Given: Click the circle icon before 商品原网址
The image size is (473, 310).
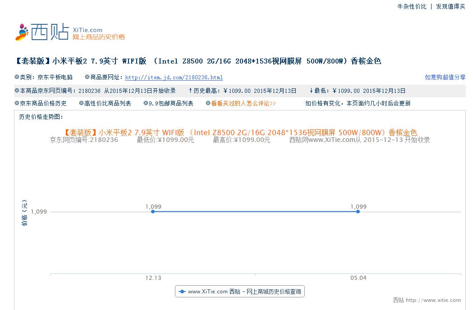Looking at the screenshot, I should 87,77.
